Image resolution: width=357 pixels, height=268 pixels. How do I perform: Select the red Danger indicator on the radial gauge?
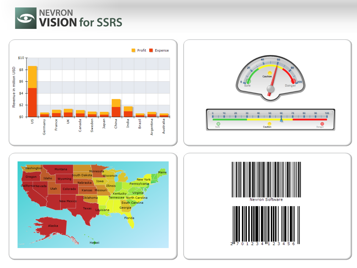(x=293, y=81)
